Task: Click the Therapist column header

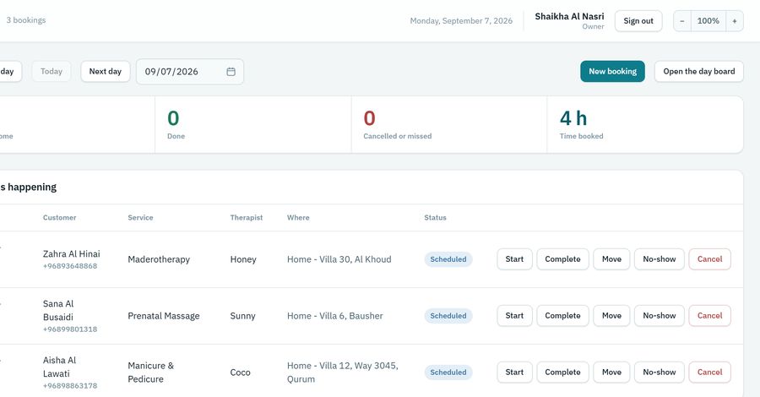Action: point(247,218)
